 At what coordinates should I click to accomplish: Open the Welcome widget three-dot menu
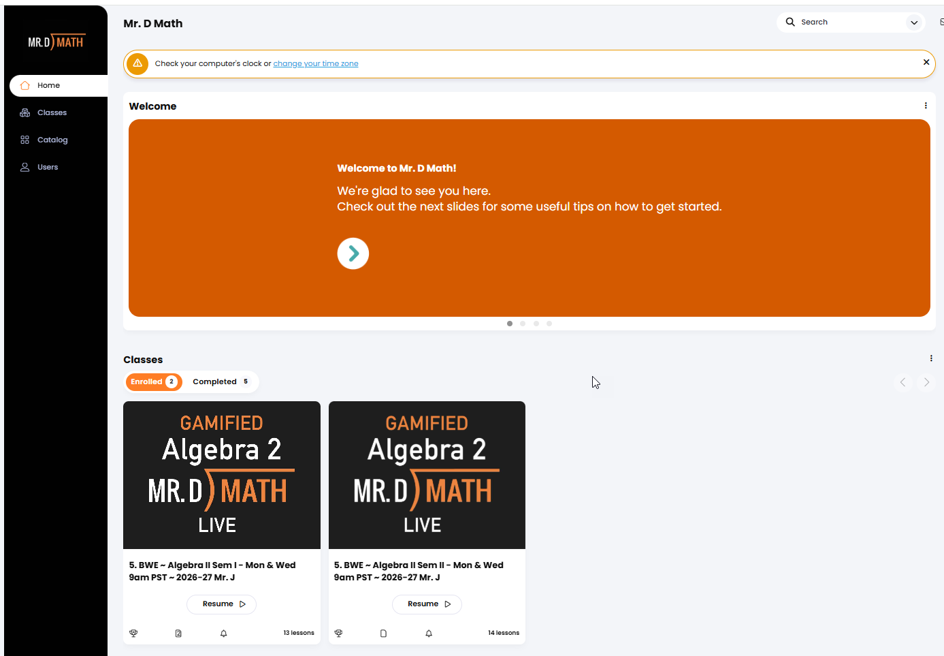tap(926, 106)
